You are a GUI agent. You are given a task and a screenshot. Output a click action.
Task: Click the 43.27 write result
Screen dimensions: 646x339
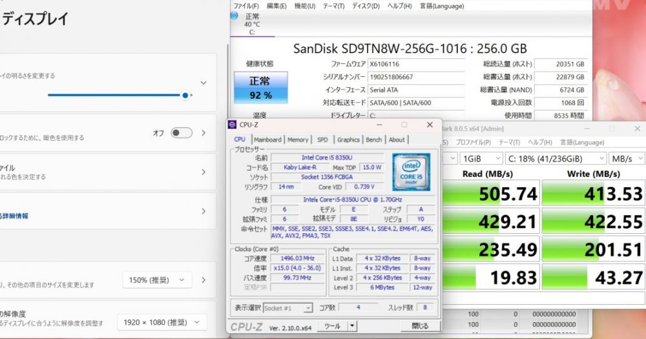593,277
